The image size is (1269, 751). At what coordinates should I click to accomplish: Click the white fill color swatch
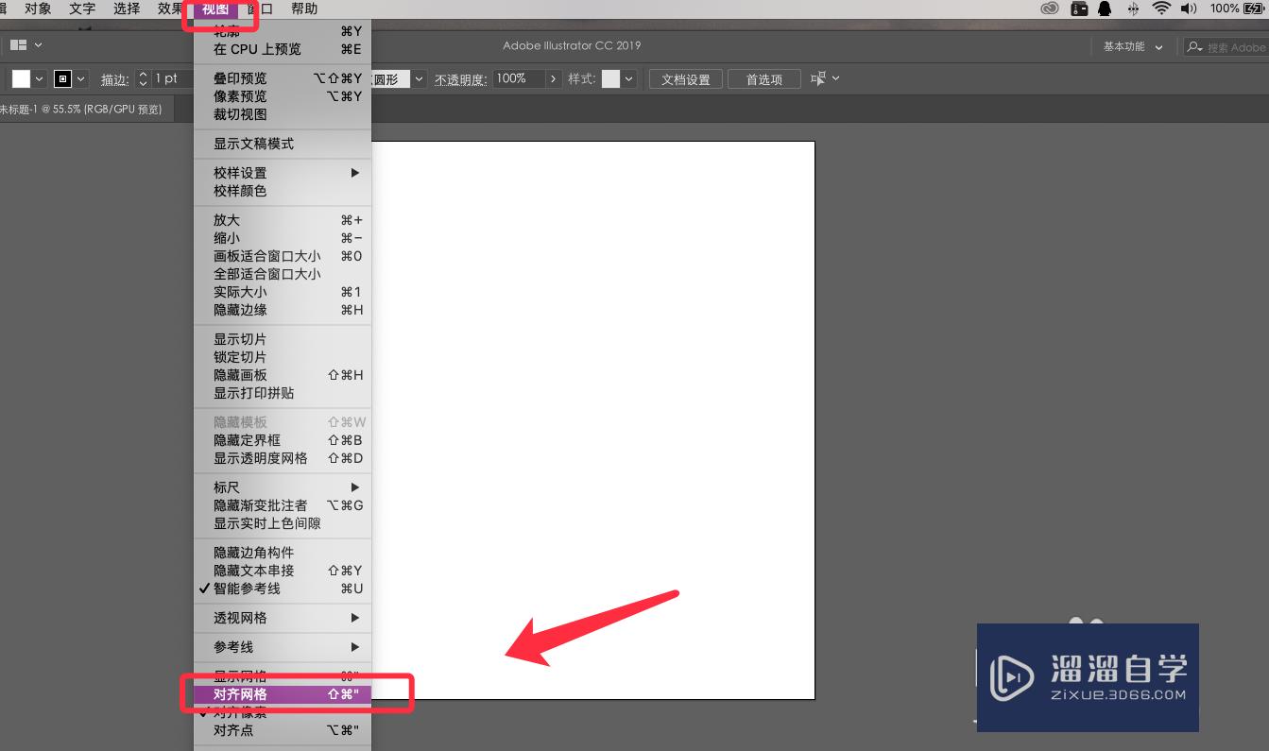[x=21, y=79]
